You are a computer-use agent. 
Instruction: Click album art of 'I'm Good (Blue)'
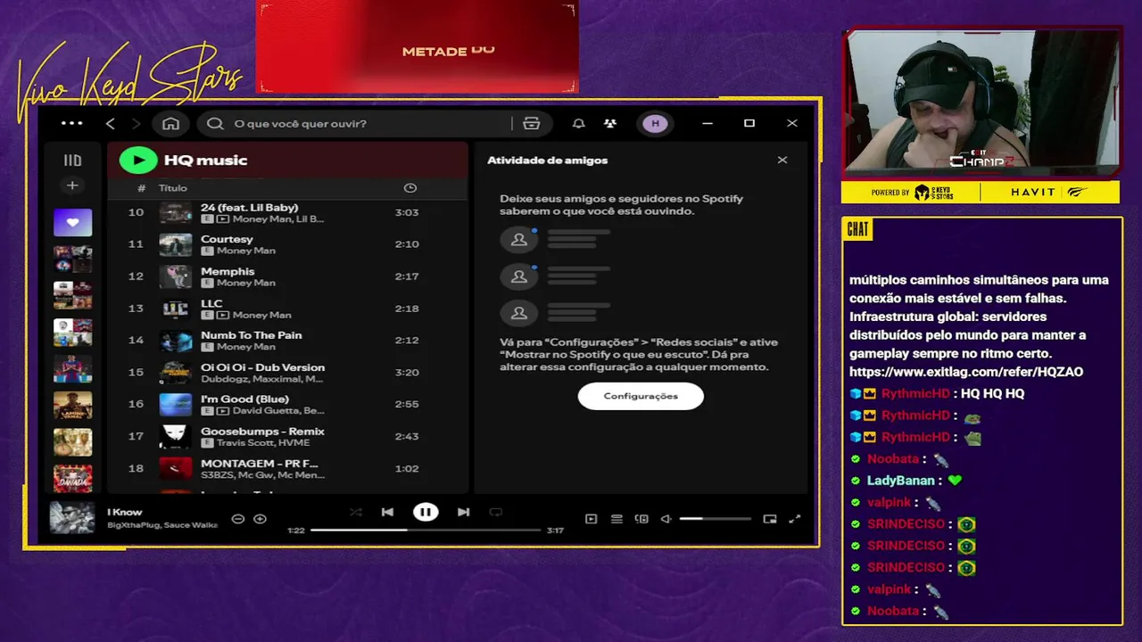point(176,404)
